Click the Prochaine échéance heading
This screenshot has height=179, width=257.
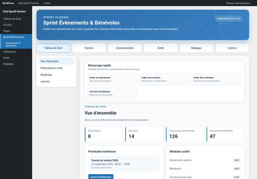102,151
